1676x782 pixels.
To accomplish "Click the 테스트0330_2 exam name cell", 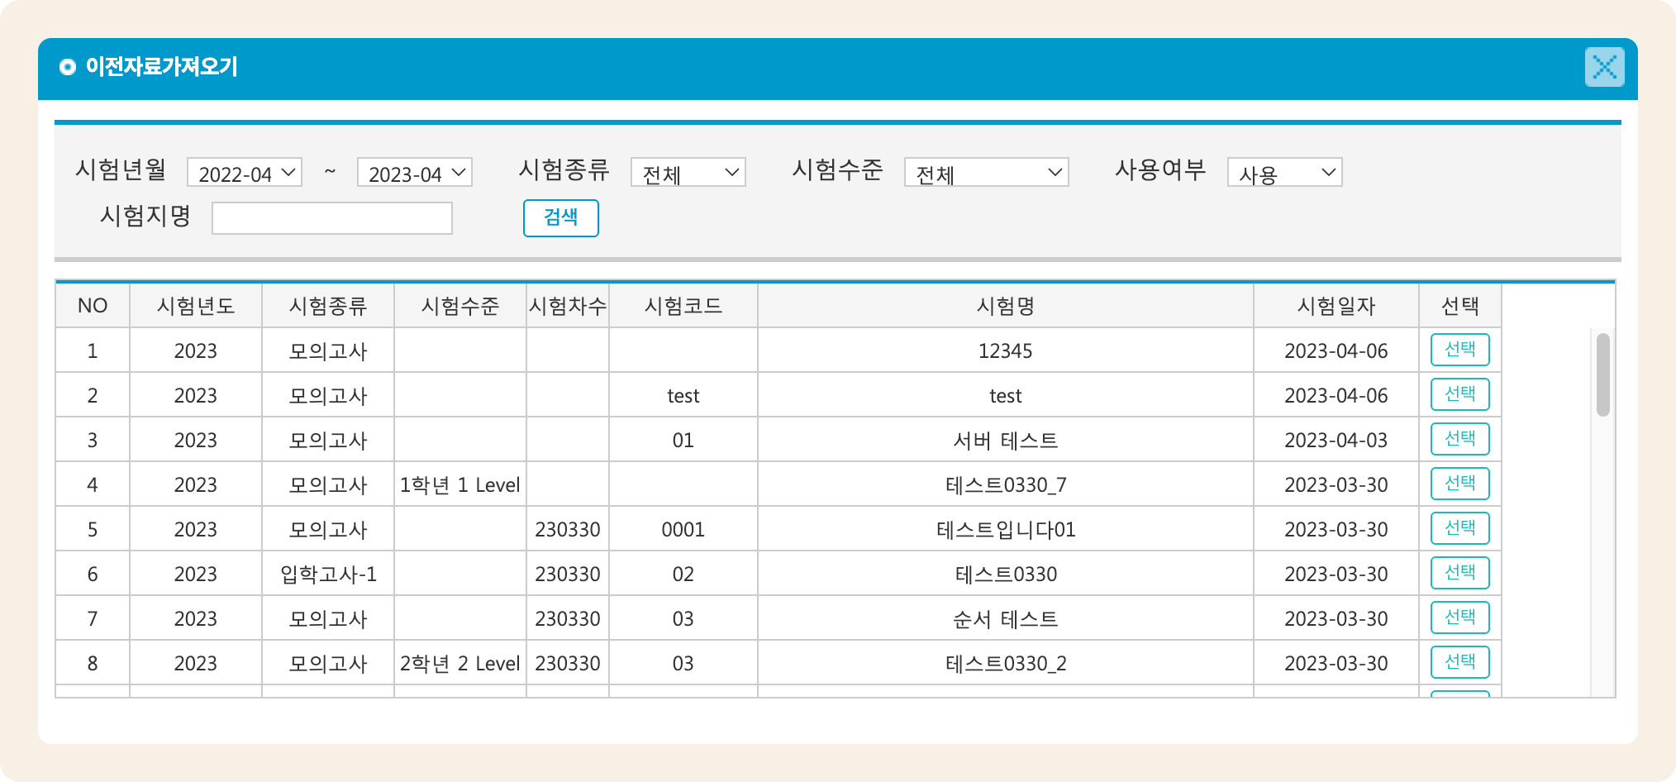I will pos(1006,663).
